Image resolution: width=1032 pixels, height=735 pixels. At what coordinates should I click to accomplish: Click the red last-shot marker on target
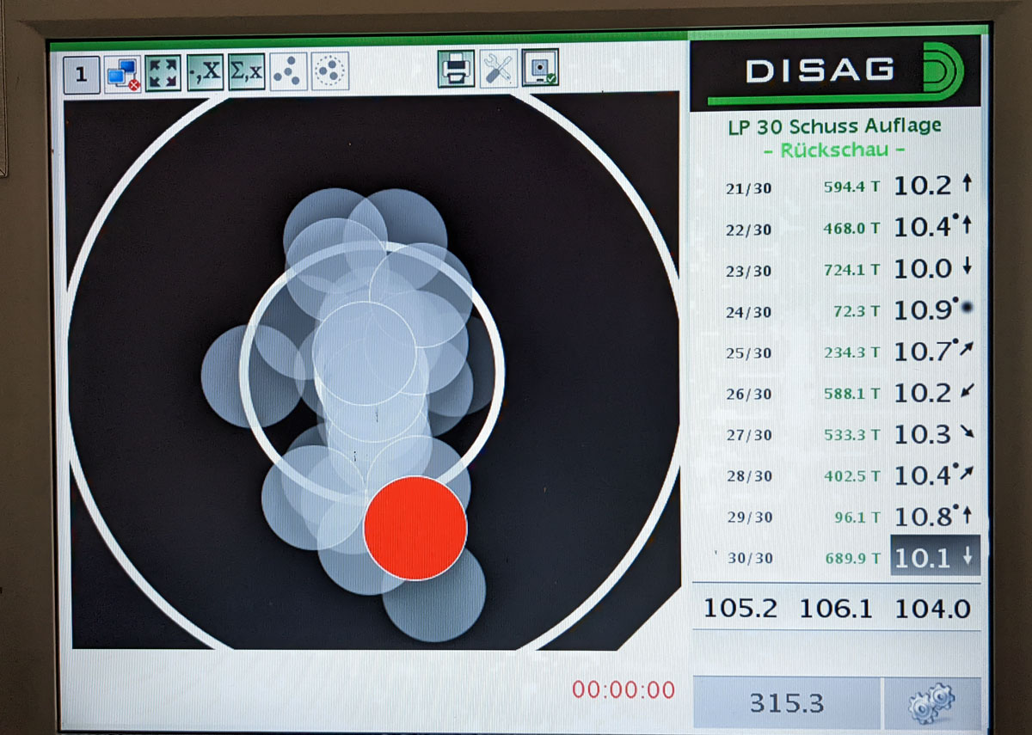415,528
